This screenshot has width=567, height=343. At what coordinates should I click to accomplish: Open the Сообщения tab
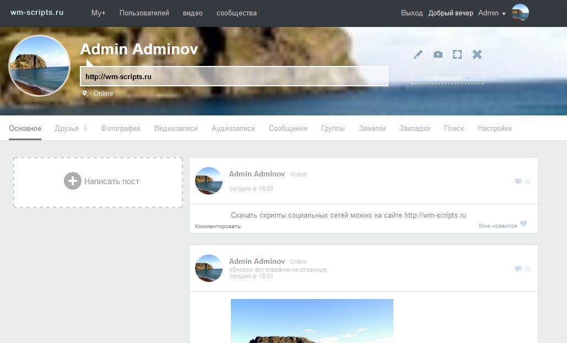288,129
